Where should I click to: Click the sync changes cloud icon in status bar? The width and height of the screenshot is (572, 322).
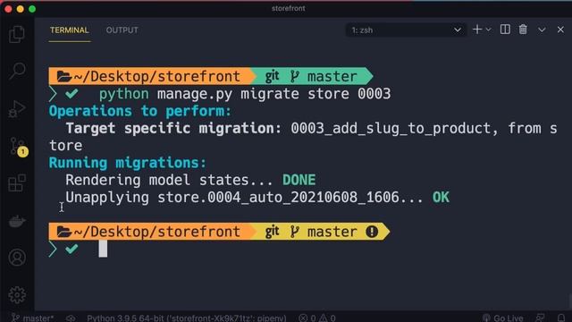point(71,318)
